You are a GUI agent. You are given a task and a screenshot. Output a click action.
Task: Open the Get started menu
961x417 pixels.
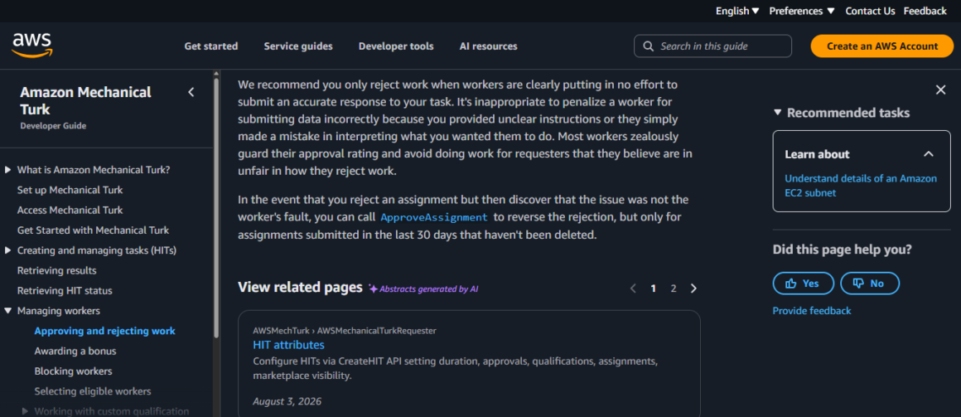[x=210, y=46]
